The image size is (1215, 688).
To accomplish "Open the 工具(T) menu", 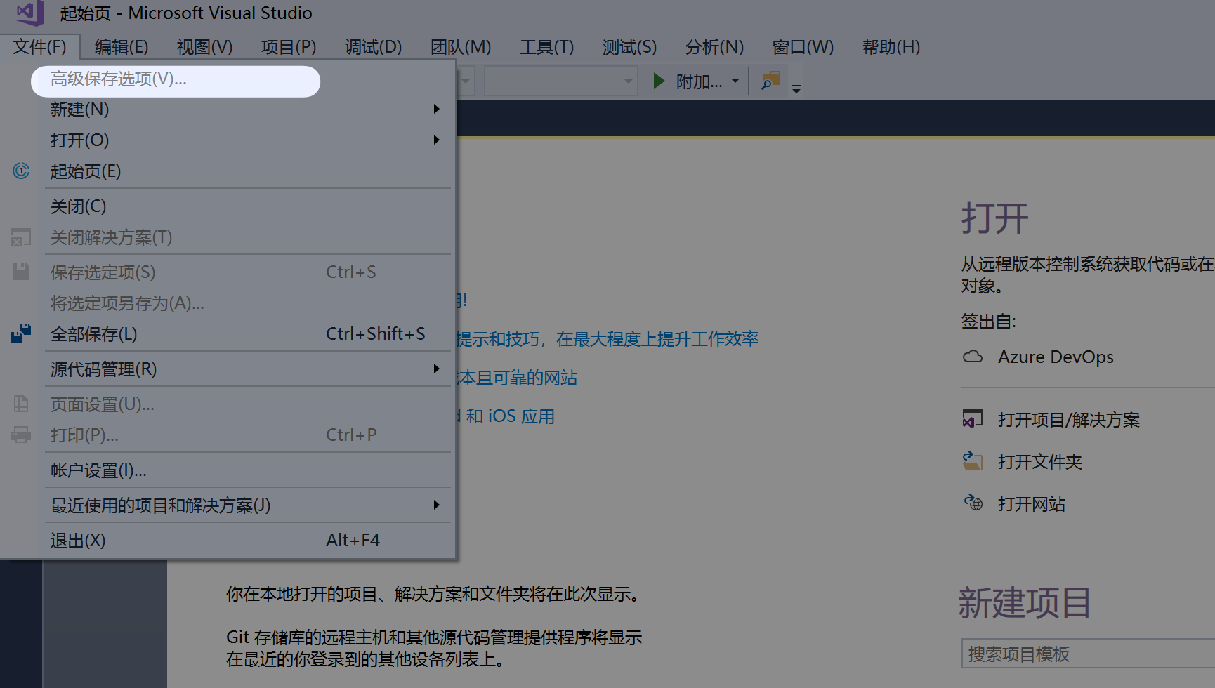I will coord(546,47).
